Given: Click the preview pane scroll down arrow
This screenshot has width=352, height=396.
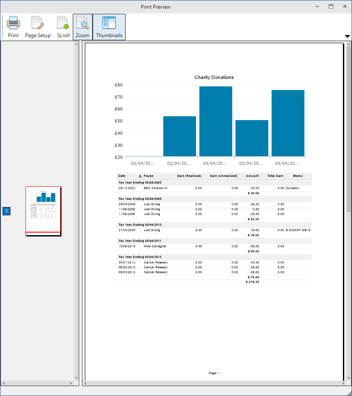Looking at the screenshot, I should tap(349, 377).
